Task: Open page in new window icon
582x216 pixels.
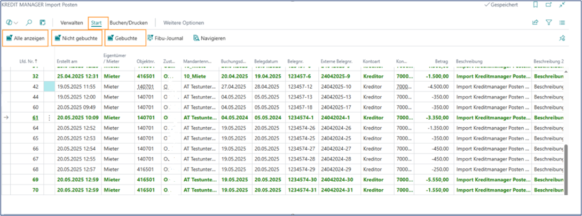Action: click(x=548, y=5)
